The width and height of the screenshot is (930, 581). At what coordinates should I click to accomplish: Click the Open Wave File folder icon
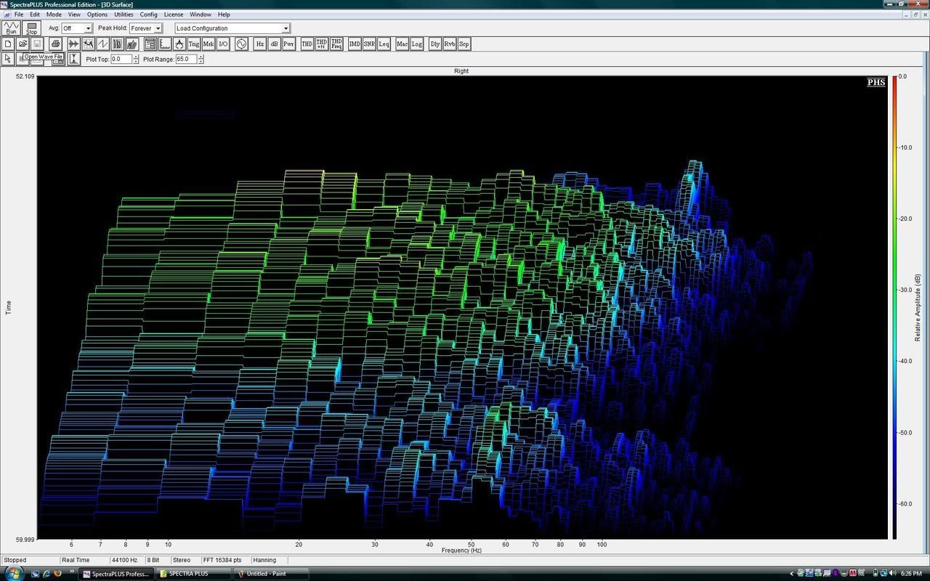[x=23, y=44]
